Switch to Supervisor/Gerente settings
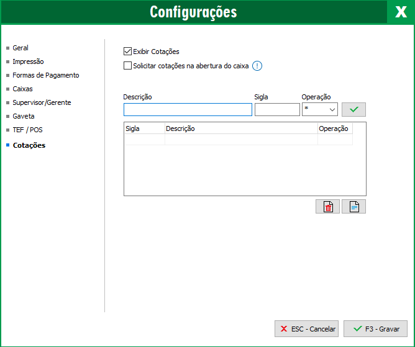The image size is (415, 347). click(42, 102)
